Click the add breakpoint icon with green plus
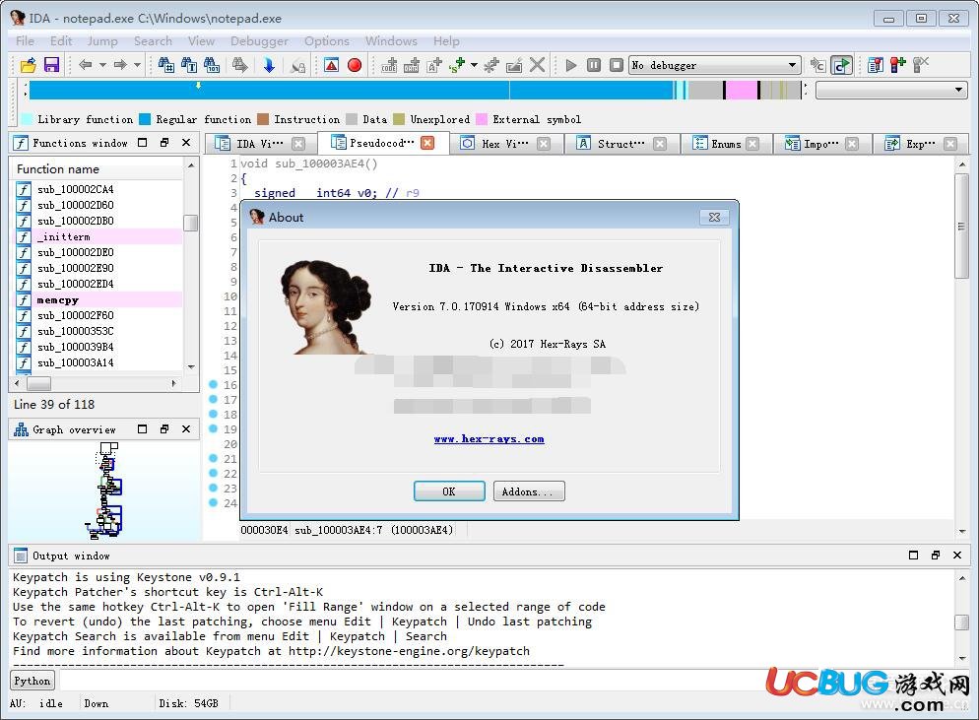The height and width of the screenshot is (720, 979). coord(898,65)
